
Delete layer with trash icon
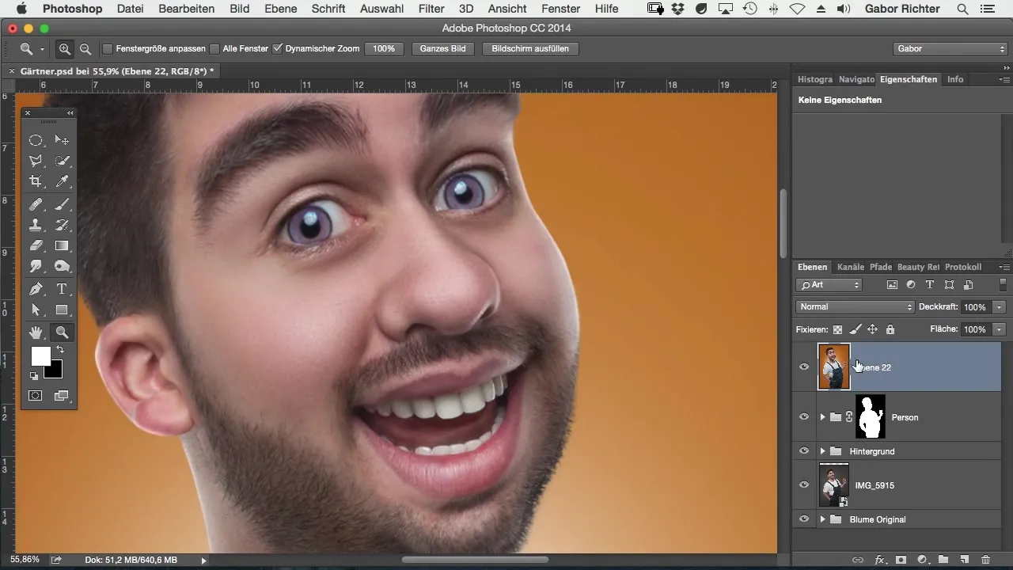(985, 560)
